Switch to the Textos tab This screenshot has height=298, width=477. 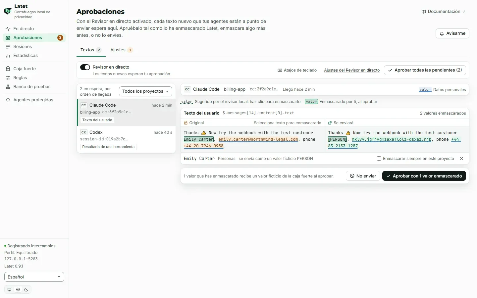tap(91, 50)
